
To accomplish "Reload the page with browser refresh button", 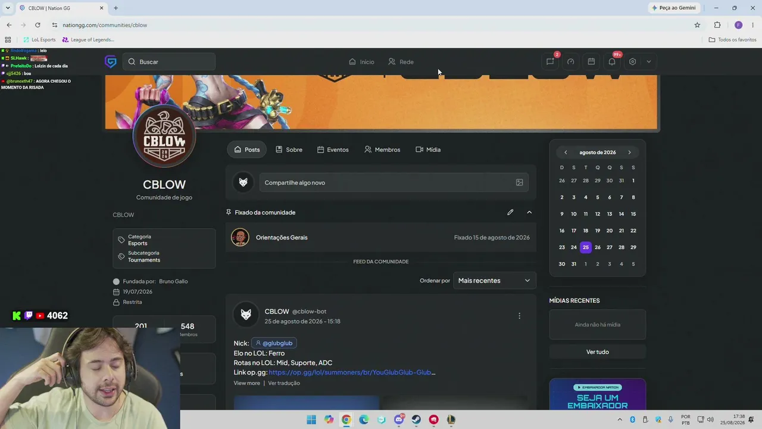I will coord(38,25).
